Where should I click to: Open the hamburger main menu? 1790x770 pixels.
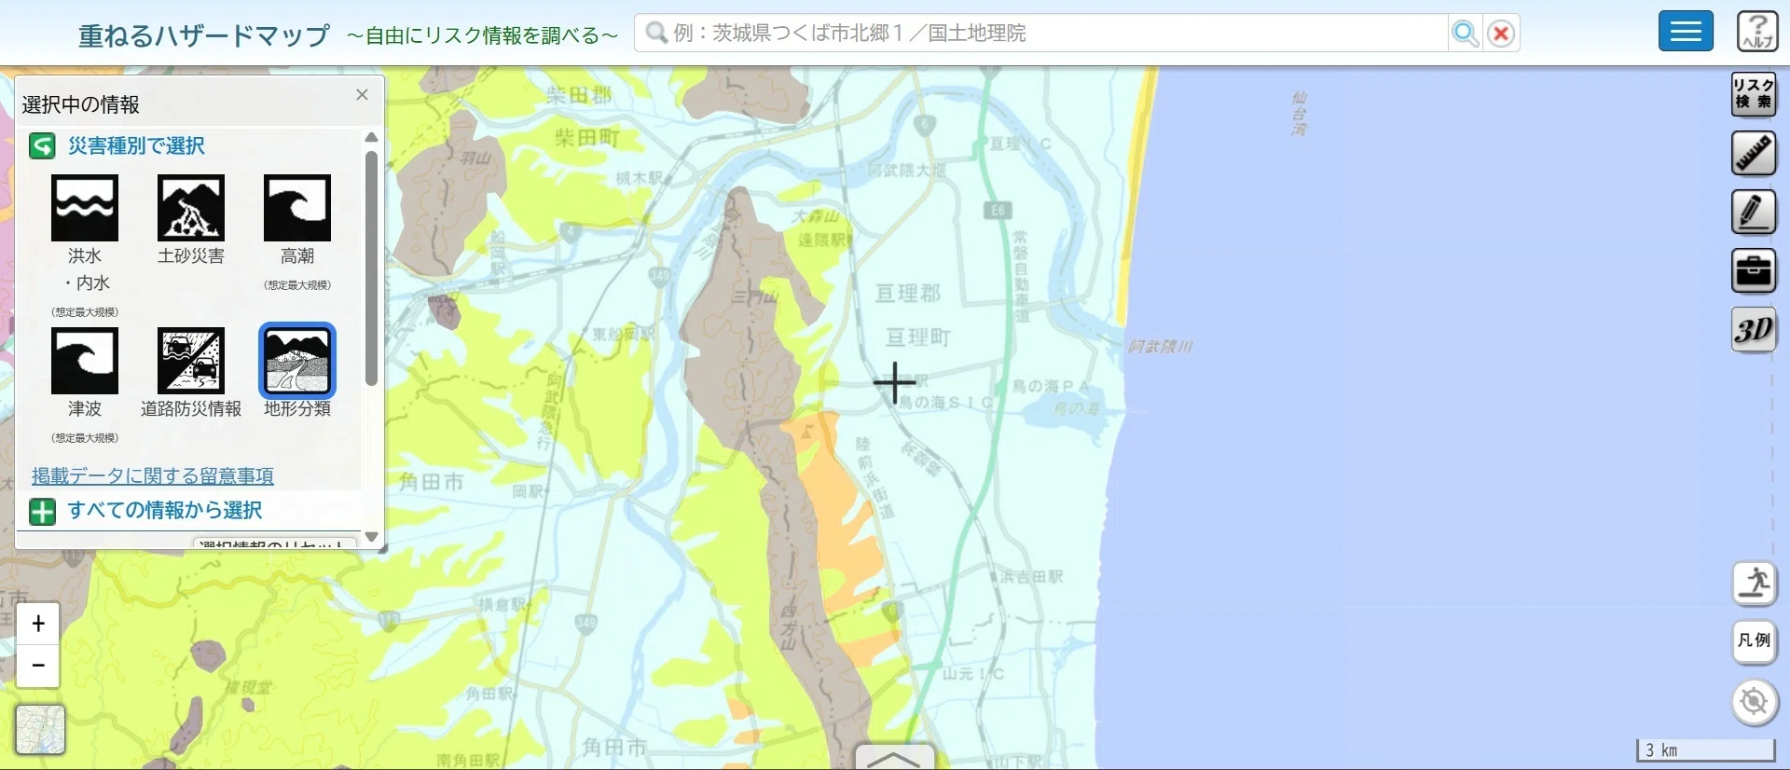click(1686, 32)
